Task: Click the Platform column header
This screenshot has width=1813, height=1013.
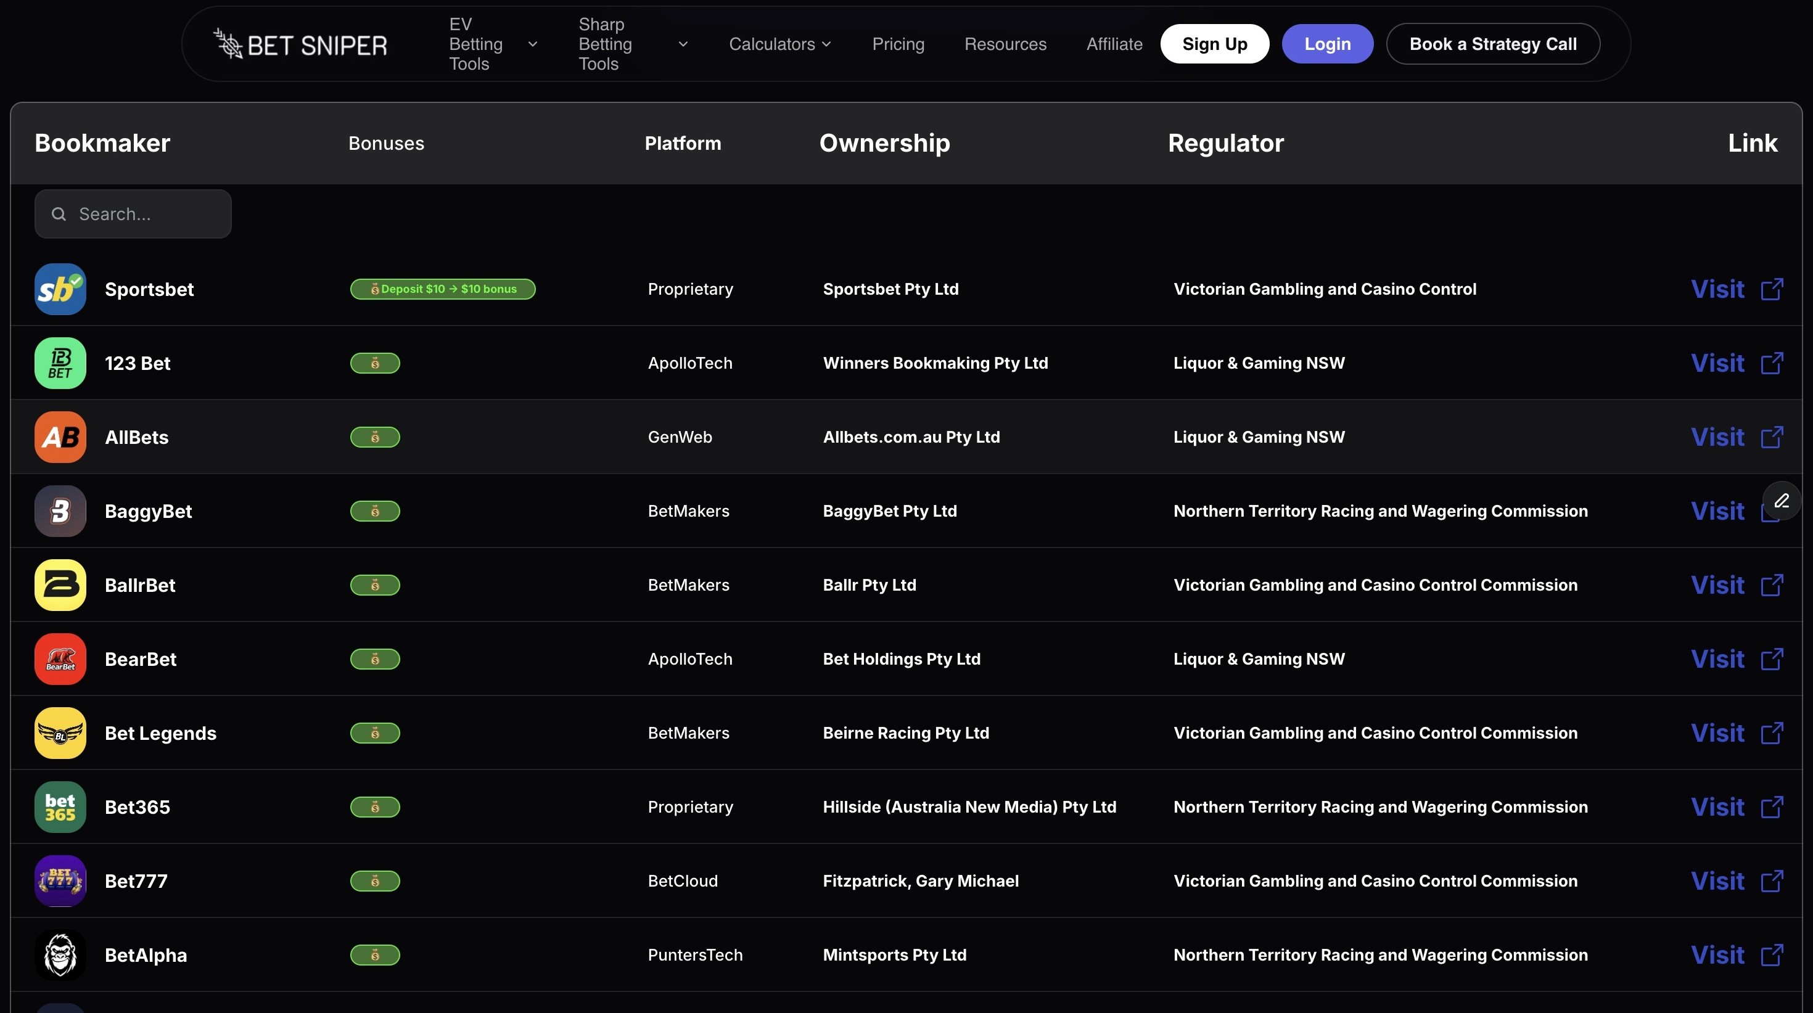Action: click(x=683, y=144)
